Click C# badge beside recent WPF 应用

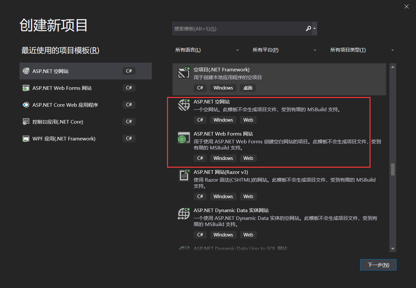129,138
